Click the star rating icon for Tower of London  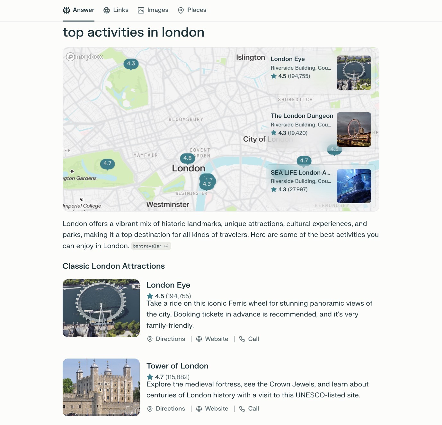[x=150, y=377]
